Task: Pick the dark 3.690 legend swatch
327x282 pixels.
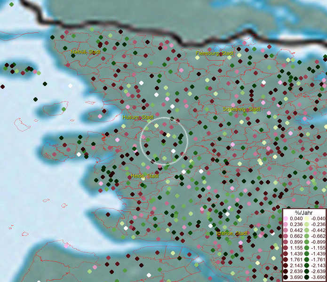Action: click(x=286, y=277)
